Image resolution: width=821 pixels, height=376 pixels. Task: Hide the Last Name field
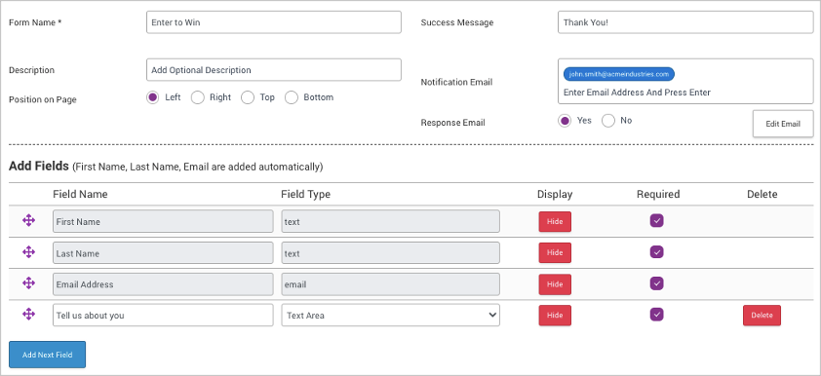tap(555, 253)
